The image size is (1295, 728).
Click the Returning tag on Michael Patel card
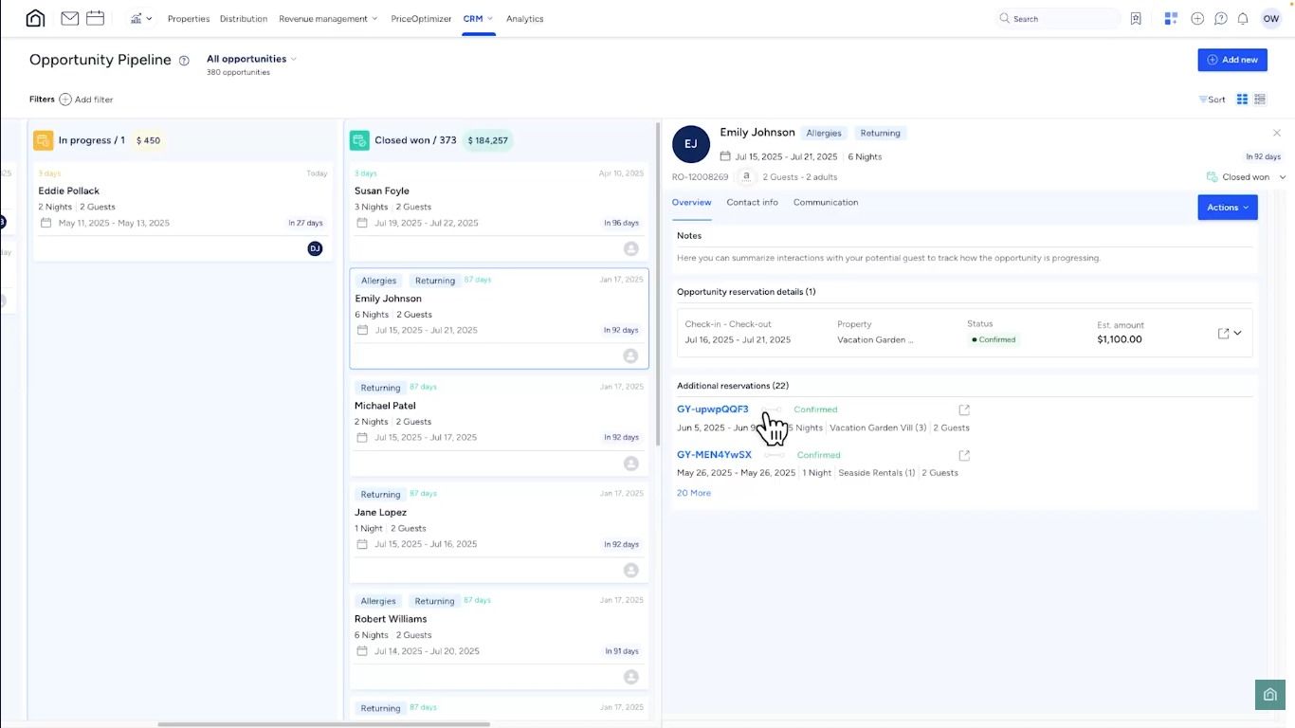[x=380, y=388]
